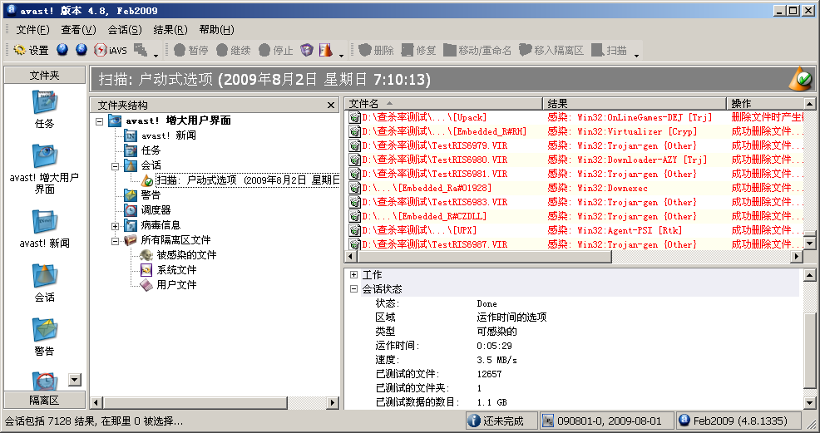Close the 文件夹结构 panel
Image resolution: width=820 pixels, height=433 pixels.
(330, 105)
